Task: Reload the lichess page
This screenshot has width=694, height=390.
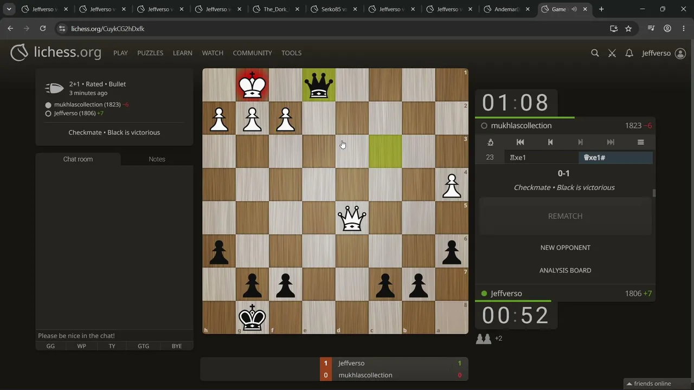Action: [43, 29]
